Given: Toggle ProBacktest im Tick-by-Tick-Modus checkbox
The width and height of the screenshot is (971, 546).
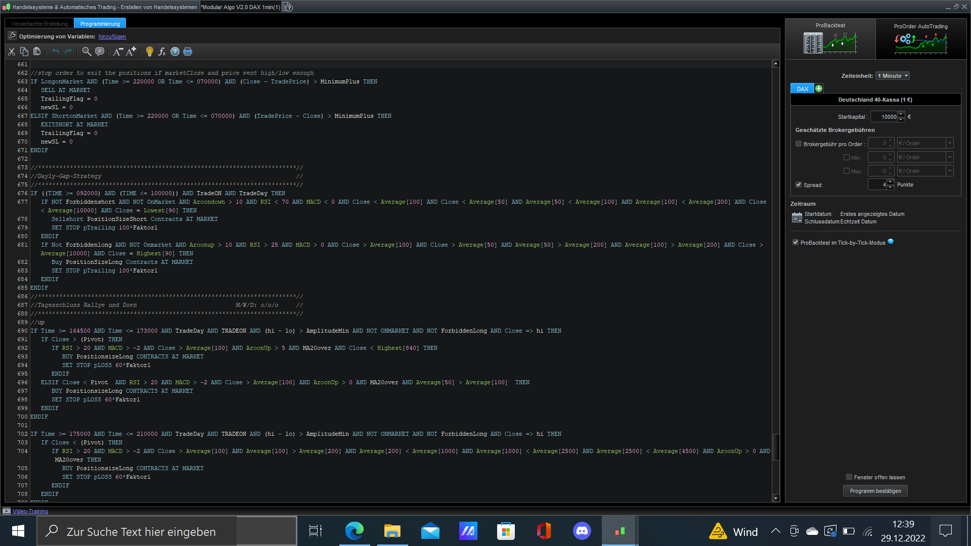Looking at the screenshot, I should pos(796,243).
